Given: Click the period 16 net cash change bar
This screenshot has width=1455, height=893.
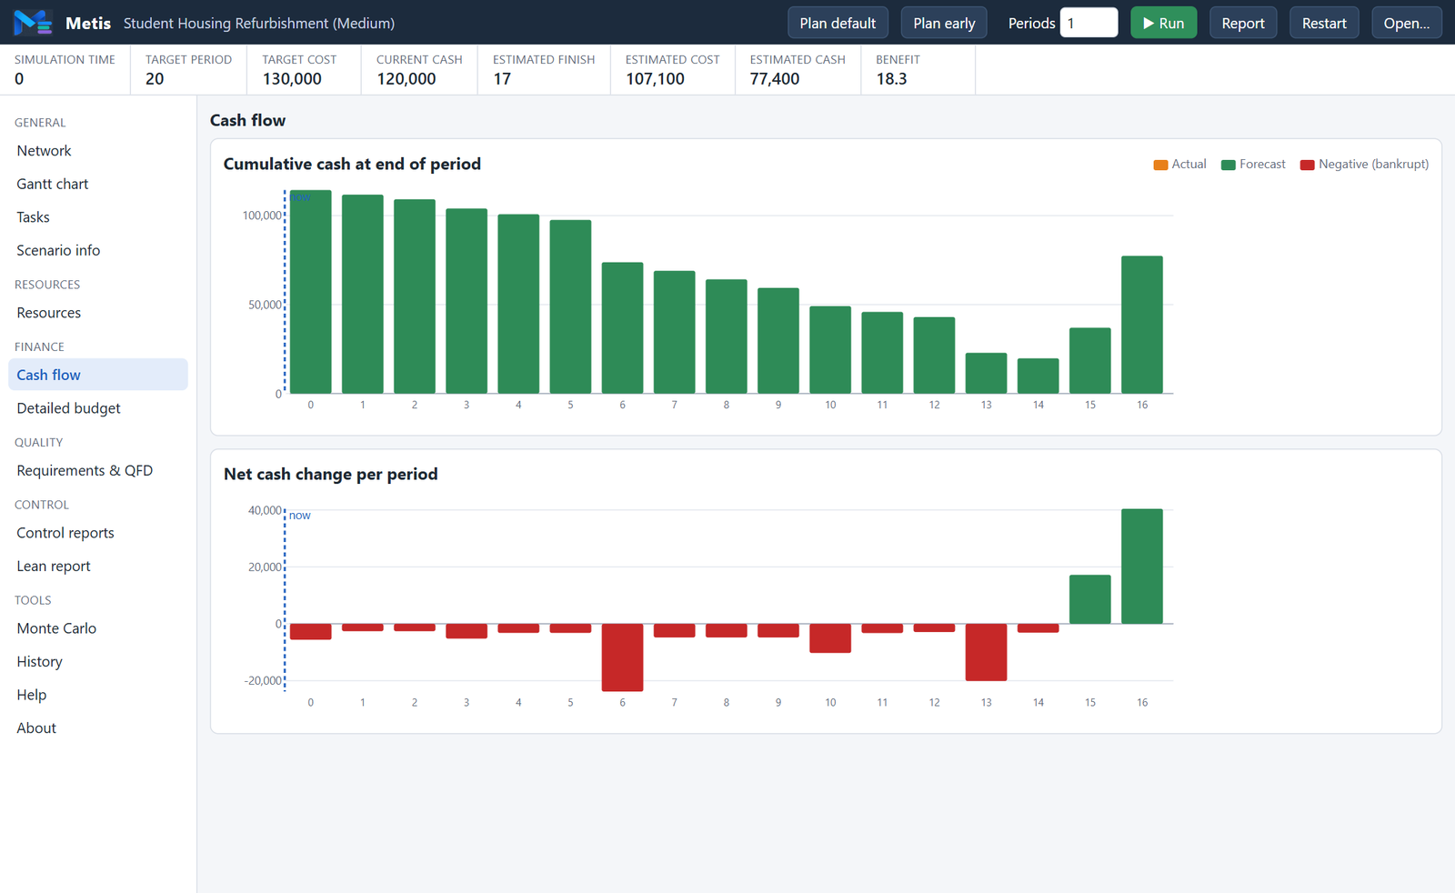Looking at the screenshot, I should [x=1142, y=567].
